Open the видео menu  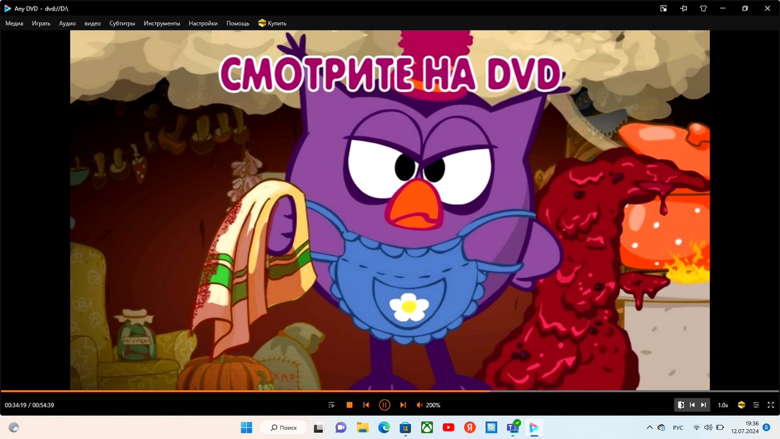(x=93, y=23)
